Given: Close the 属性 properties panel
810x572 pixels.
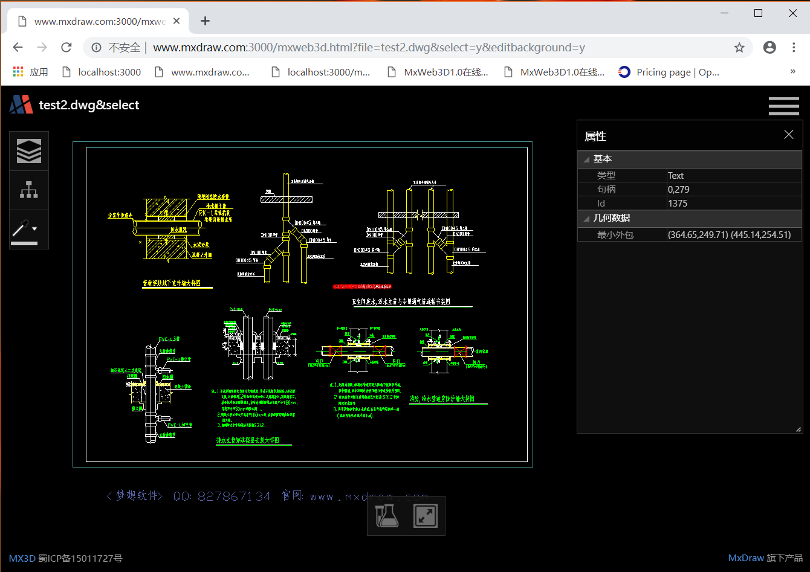Looking at the screenshot, I should point(789,135).
